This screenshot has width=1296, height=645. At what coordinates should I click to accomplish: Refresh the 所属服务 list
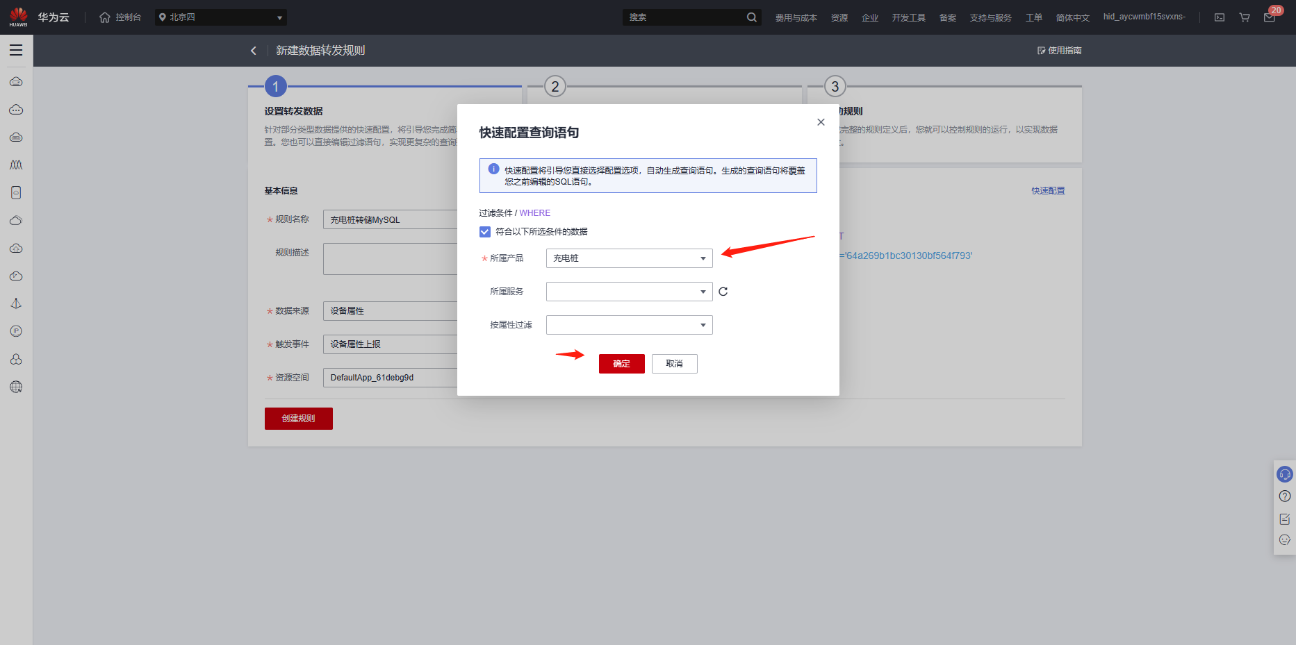723,292
